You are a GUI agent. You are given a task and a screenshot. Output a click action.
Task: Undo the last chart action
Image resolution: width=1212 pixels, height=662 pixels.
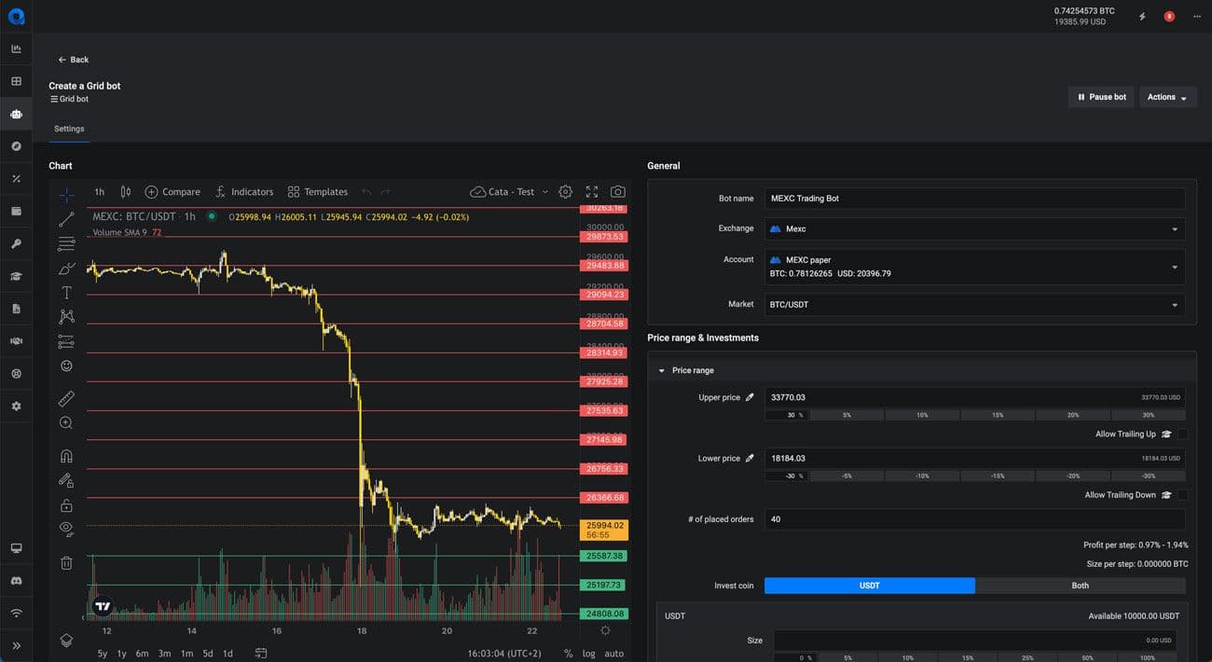pyautogui.click(x=366, y=192)
